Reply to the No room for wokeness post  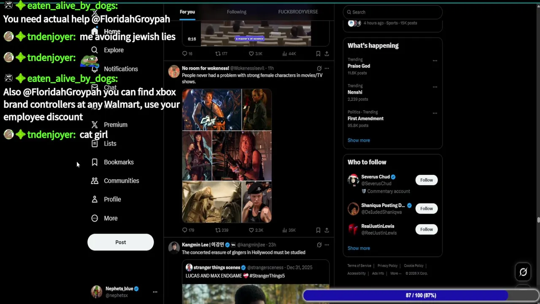pos(188,230)
